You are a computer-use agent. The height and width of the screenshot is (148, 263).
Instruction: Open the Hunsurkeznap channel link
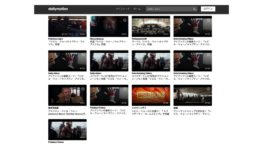point(97,39)
